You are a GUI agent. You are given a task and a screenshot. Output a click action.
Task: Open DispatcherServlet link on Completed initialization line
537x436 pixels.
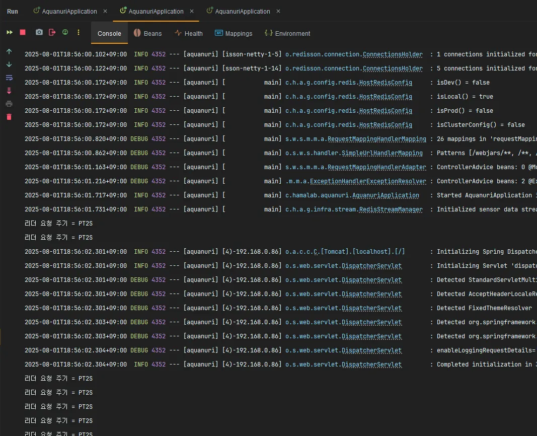click(371, 365)
